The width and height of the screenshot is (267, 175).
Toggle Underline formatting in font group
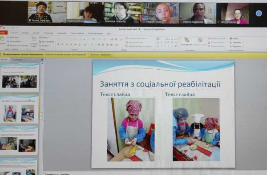67,44
